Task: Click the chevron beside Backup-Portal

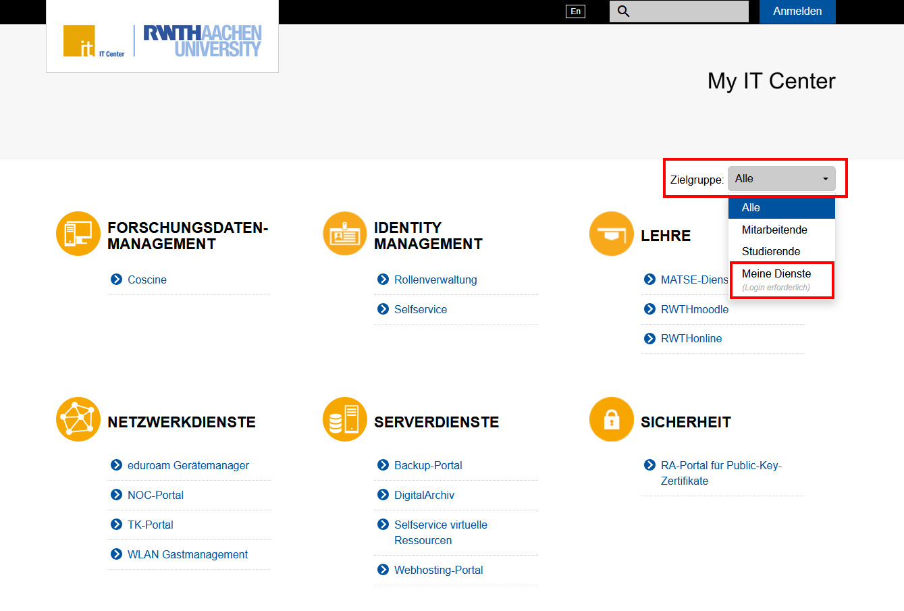Action: 382,465
